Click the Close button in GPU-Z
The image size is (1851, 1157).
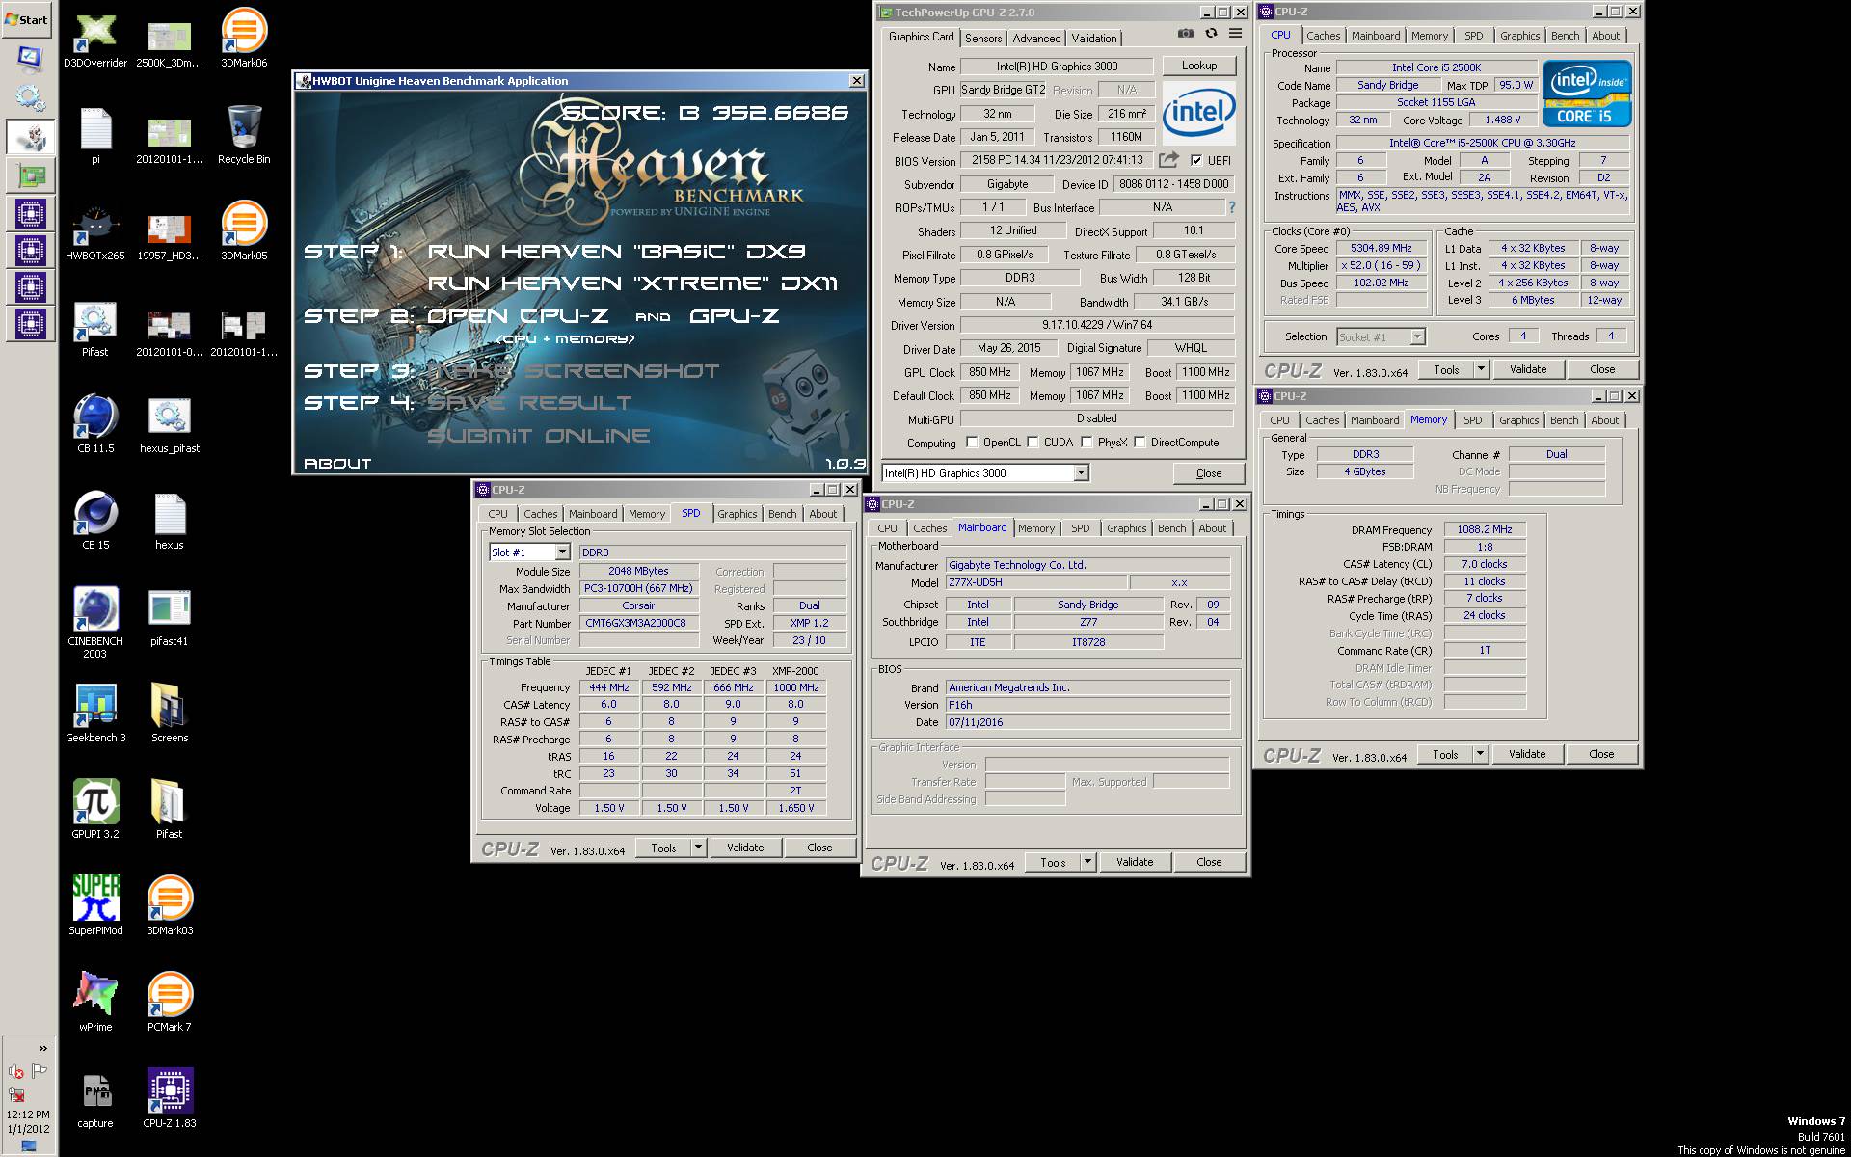pyautogui.click(x=1209, y=472)
